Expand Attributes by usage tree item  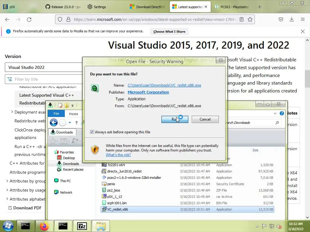[7, 190]
